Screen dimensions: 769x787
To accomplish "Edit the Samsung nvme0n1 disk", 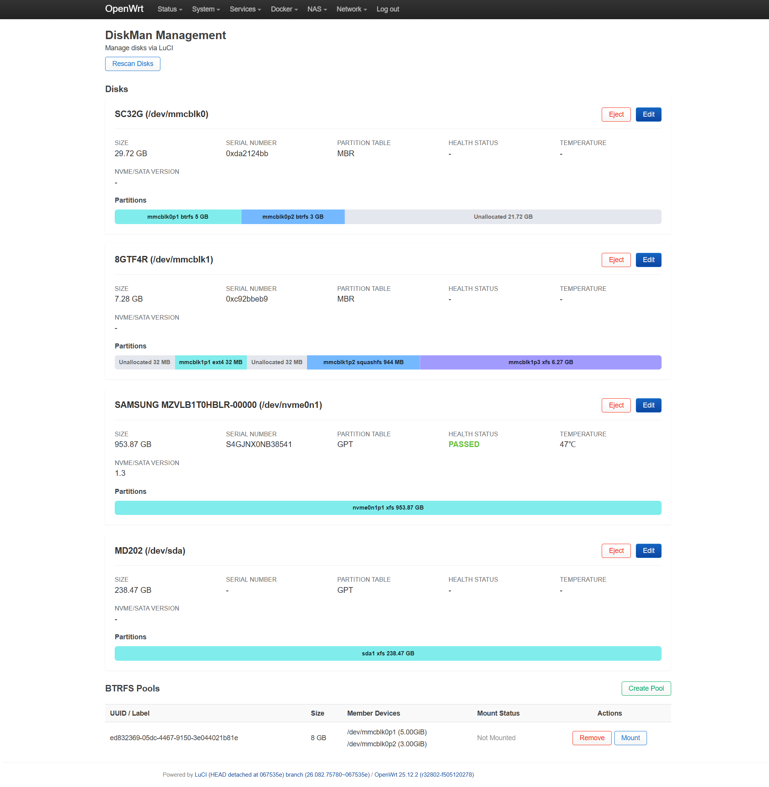I will 648,406.
